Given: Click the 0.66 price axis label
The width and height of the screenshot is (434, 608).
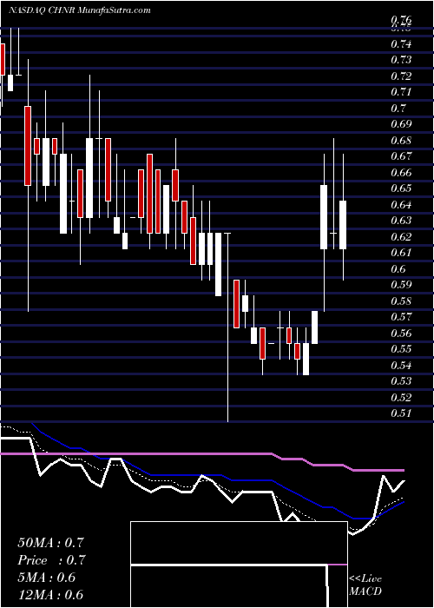Looking at the screenshot, I should [x=401, y=173].
